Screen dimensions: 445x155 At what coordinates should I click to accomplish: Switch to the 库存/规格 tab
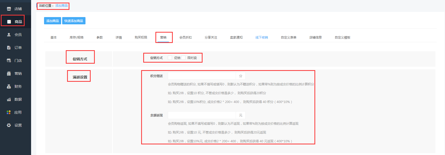76,38
